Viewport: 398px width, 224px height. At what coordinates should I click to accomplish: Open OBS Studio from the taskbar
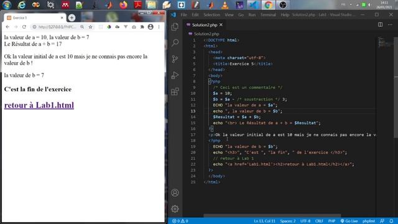283,5
